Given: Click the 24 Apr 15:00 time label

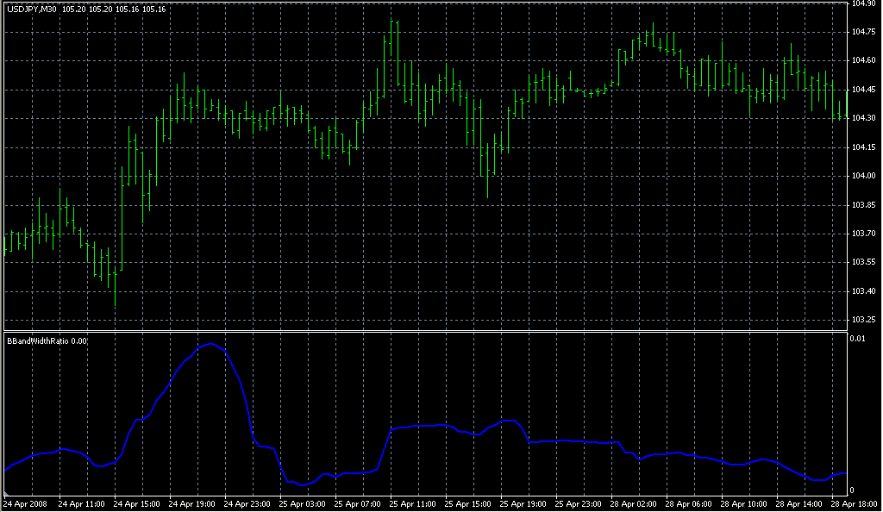Looking at the screenshot, I should click(136, 504).
